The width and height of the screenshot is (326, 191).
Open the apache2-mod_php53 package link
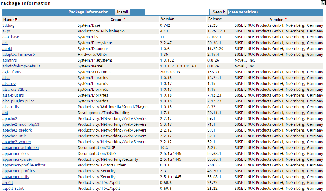[x=21, y=124]
